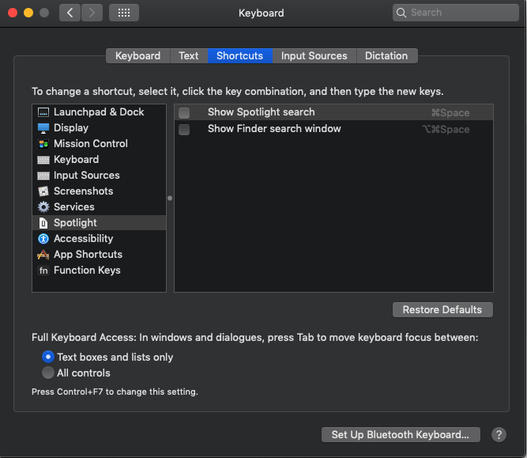
Task: Click the Screenshots icon
Action: click(43, 191)
